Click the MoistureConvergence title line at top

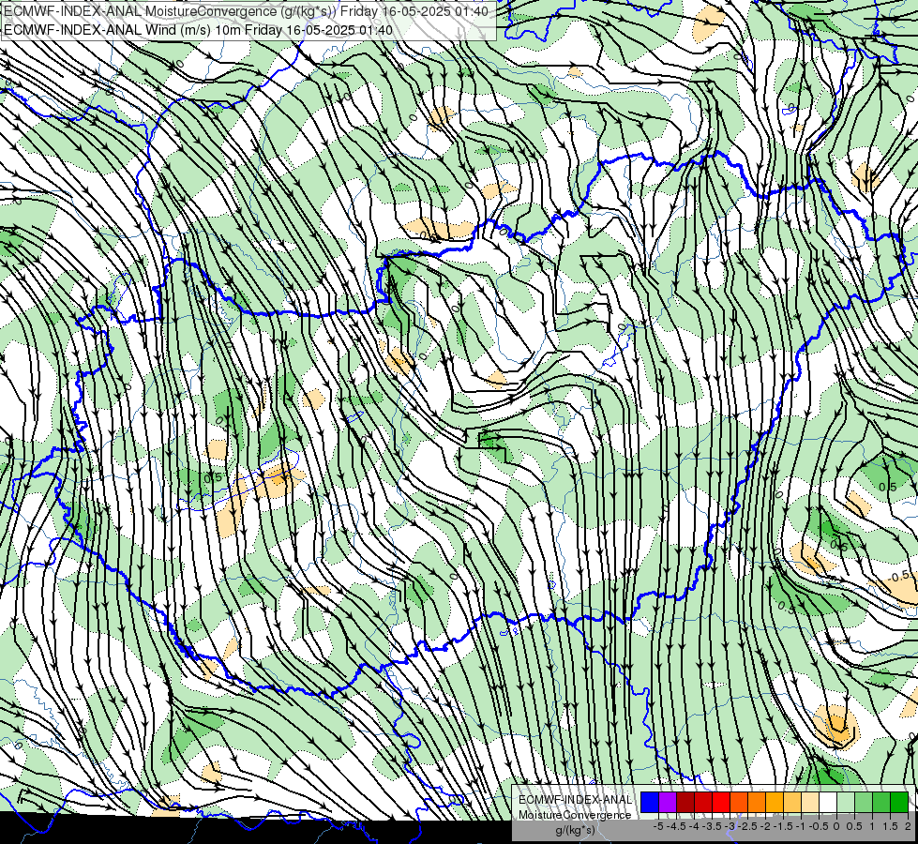tap(246, 11)
